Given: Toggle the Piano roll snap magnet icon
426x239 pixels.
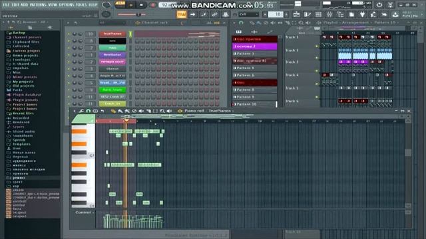Looking at the screenshot, I should [x=88, y=111].
